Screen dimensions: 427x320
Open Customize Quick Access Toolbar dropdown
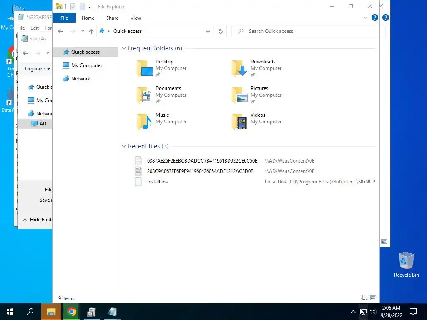point(90,7)
